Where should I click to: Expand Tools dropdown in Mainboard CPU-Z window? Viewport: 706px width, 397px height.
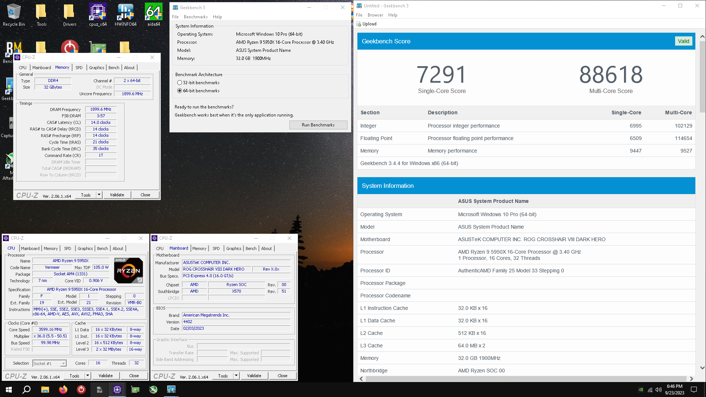tap(236, 376)
